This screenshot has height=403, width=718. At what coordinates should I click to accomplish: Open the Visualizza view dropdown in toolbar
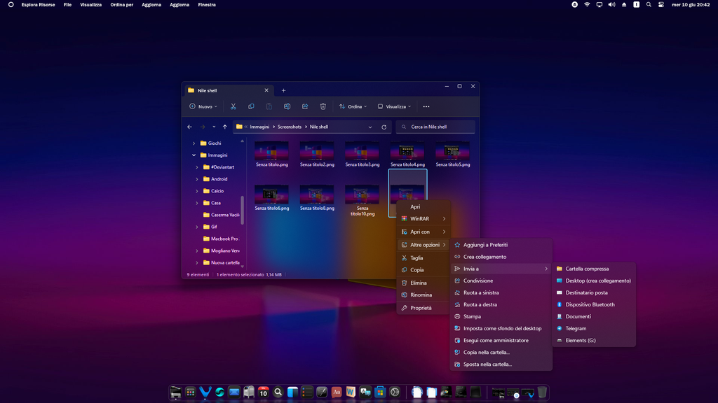(x=394, y=106)
